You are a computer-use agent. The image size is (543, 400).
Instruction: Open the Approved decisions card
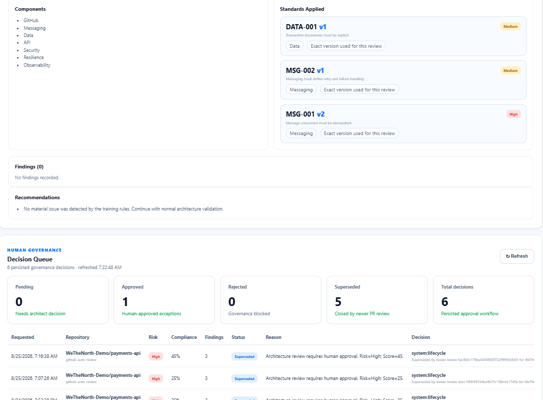click(164, 300)
